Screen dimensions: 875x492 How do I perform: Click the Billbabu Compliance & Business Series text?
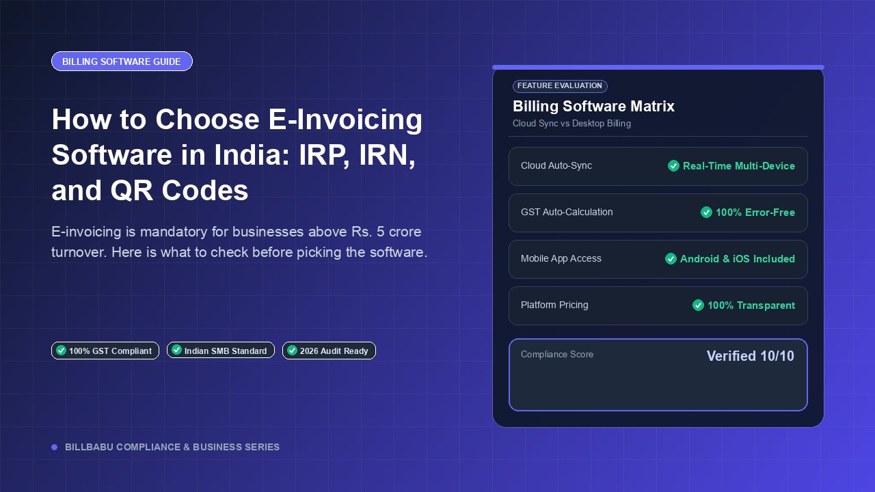(172, 448)
